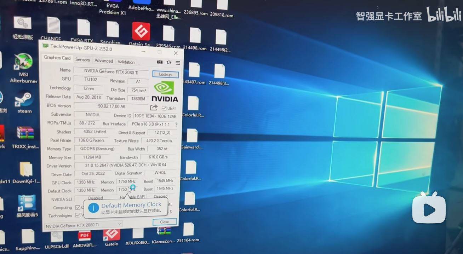Open the Validation tab
Image resolution: width=463 pixels, height=254 pixels.
[x=126, y=62]
